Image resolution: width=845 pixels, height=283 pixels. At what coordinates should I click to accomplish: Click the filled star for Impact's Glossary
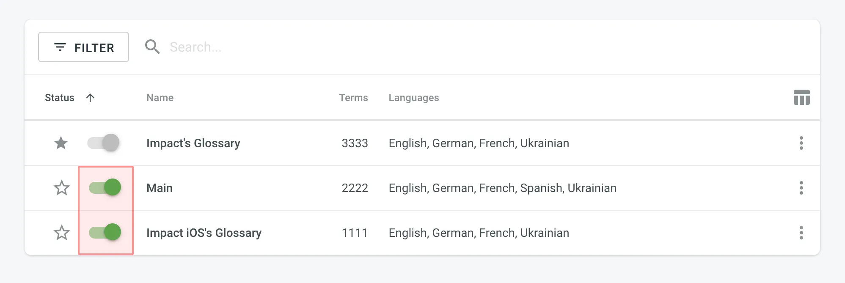click(61, 143)
